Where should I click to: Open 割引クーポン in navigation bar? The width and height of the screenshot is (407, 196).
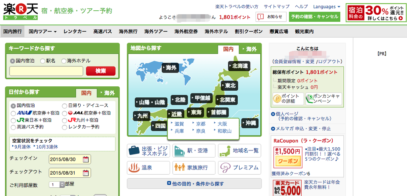coord(249,32)
